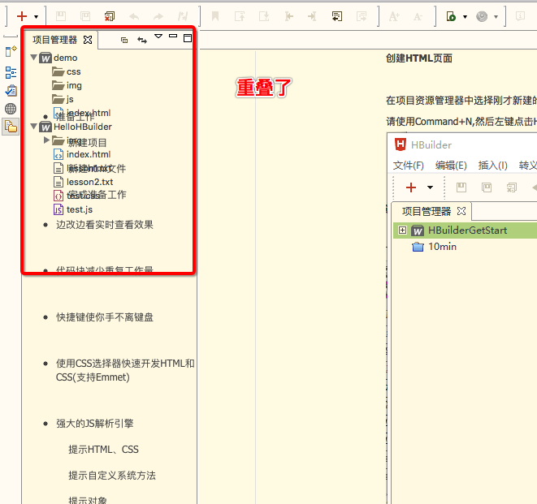This screenshot has width=537, height=504.
Task: Click 文件(F) menu in embedded HBuilder image
Action: pos(408,166)
